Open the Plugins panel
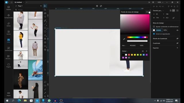This screenshot has height=103, width=184. 9,66
